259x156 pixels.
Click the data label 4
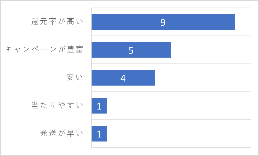pos(123,78)
